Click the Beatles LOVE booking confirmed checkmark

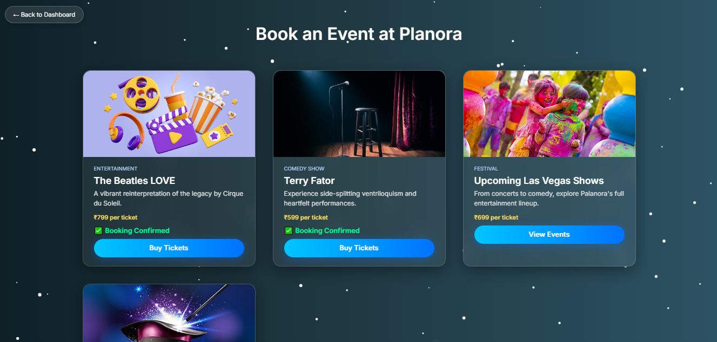(98, 231)
